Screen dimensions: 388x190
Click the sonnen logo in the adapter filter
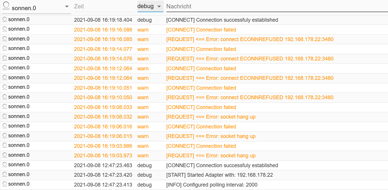(6, 6)
